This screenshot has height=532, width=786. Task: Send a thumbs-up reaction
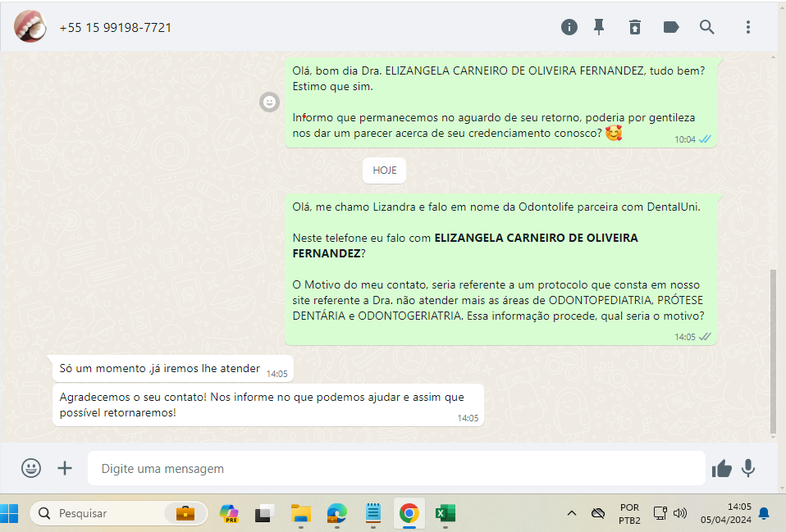tap(721, 469)
